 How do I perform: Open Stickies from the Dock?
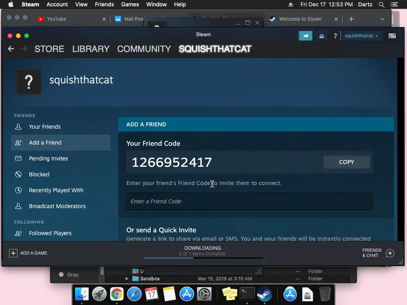230,294
